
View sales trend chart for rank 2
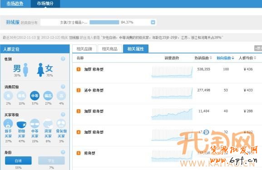[172, 93]
